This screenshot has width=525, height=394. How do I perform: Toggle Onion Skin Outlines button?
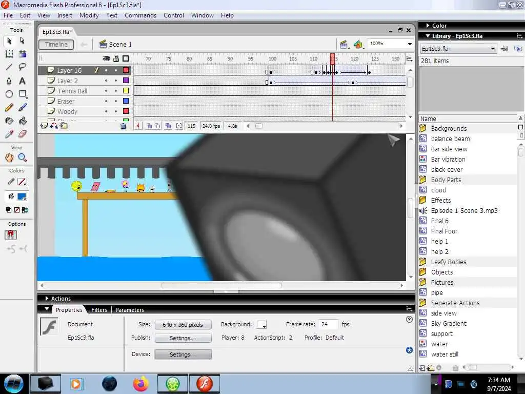pyautogui.click(x=158, y=126)
